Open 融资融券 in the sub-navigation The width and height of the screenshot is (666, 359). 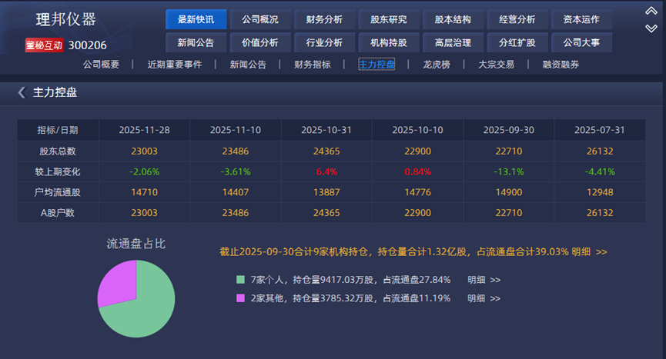coord(561,65)
